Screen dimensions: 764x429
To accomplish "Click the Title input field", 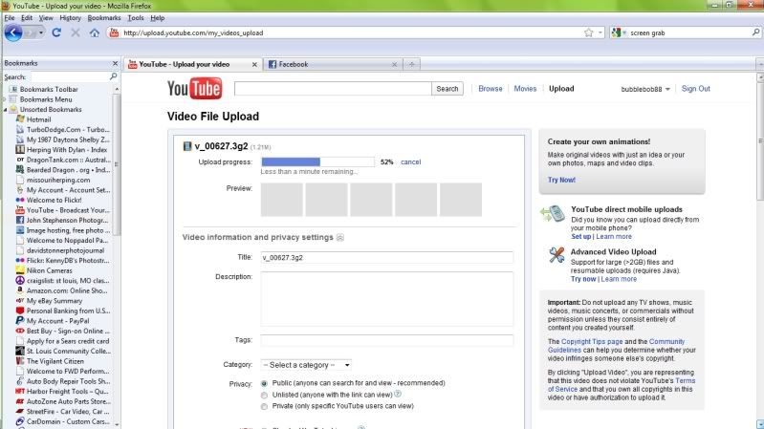I will [x=387, y=258].
